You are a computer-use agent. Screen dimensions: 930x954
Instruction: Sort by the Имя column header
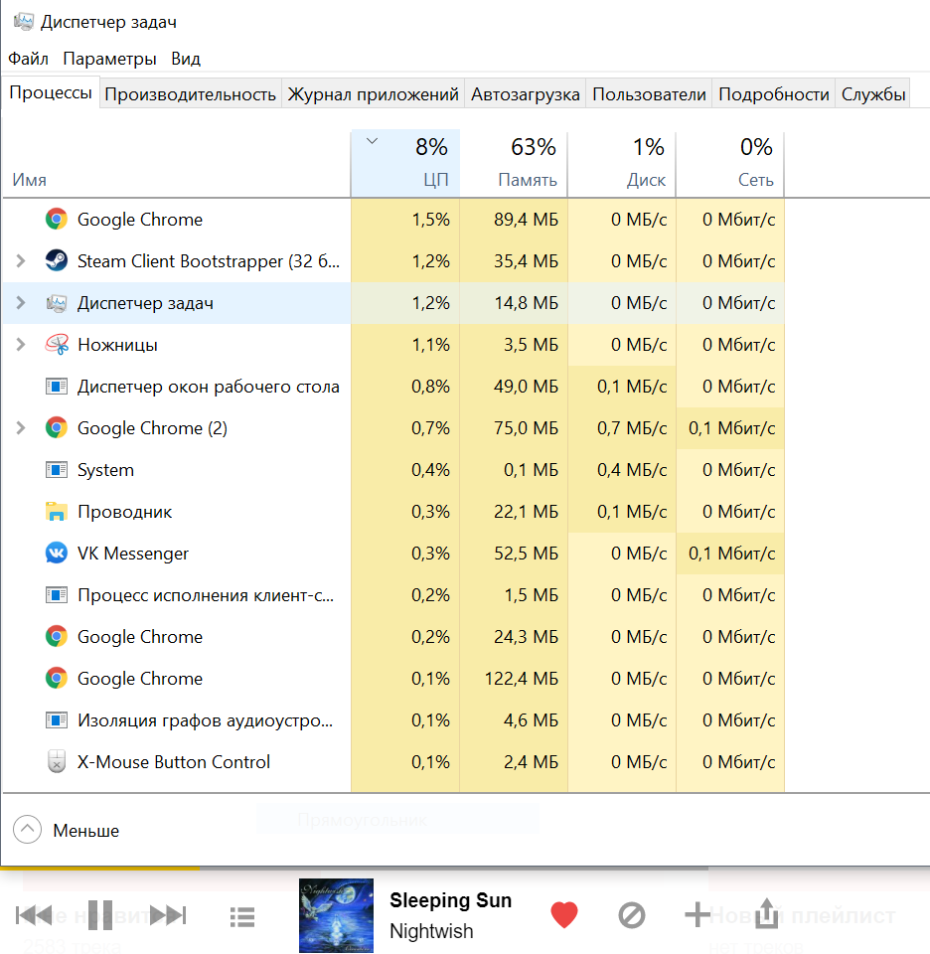[x=177, y=164]
